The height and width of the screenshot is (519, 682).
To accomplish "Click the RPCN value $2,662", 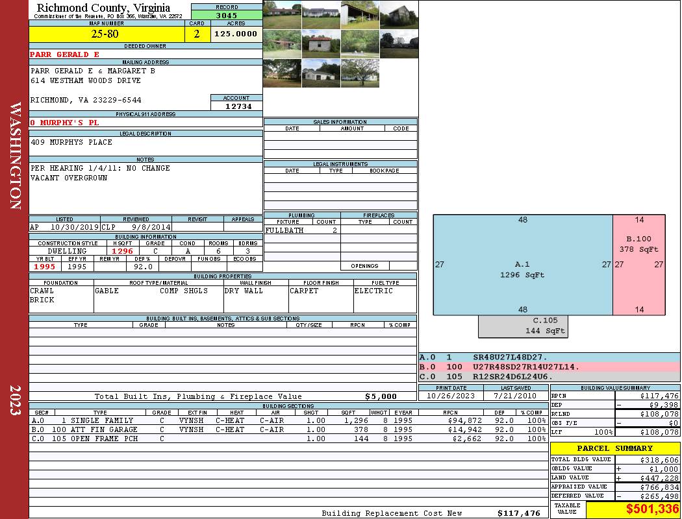I will [467, 439].
